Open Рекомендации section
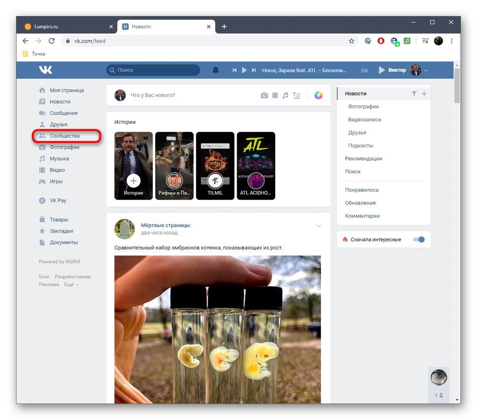Viewport: 477px width, 420px height. [363, 158]
